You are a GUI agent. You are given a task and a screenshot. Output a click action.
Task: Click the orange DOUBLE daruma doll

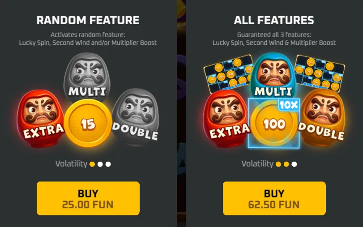[x=322, y=116]
